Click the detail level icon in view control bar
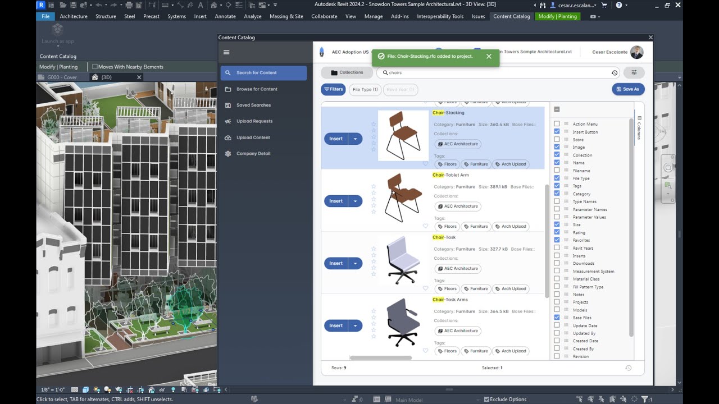This screenshot has width=719, height=404. tap(75, 389)
